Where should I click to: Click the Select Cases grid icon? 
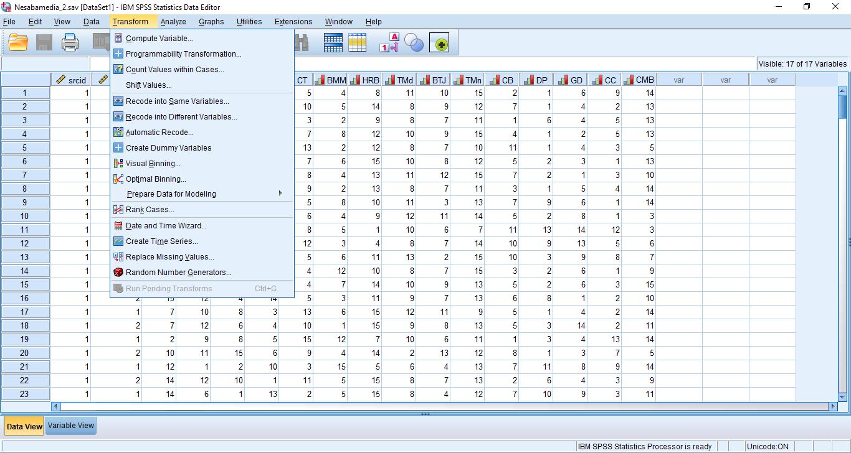[358, 42]
